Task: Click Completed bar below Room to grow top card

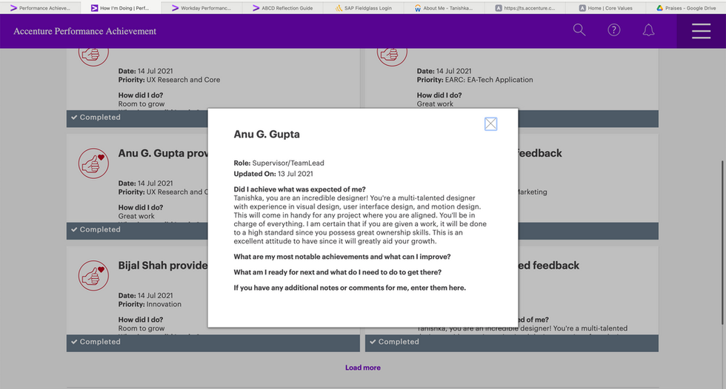Action: (137, 118)
